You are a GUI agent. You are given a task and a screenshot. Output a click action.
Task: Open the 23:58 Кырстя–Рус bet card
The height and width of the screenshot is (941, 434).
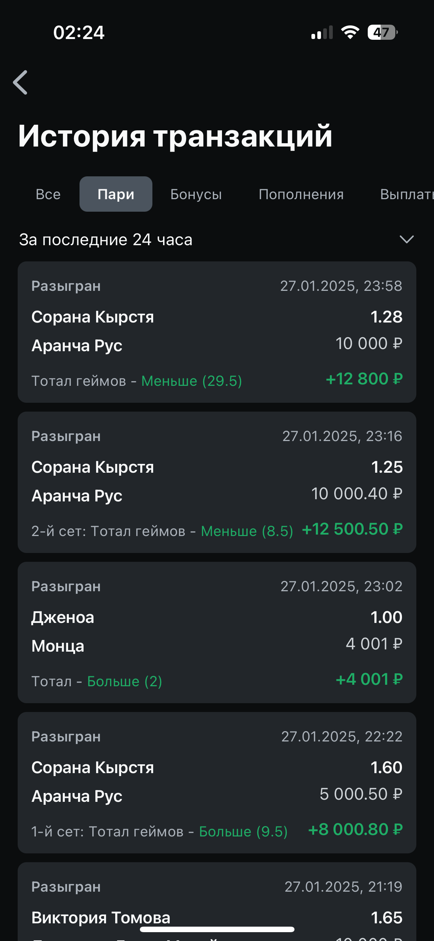click(217, 332)
